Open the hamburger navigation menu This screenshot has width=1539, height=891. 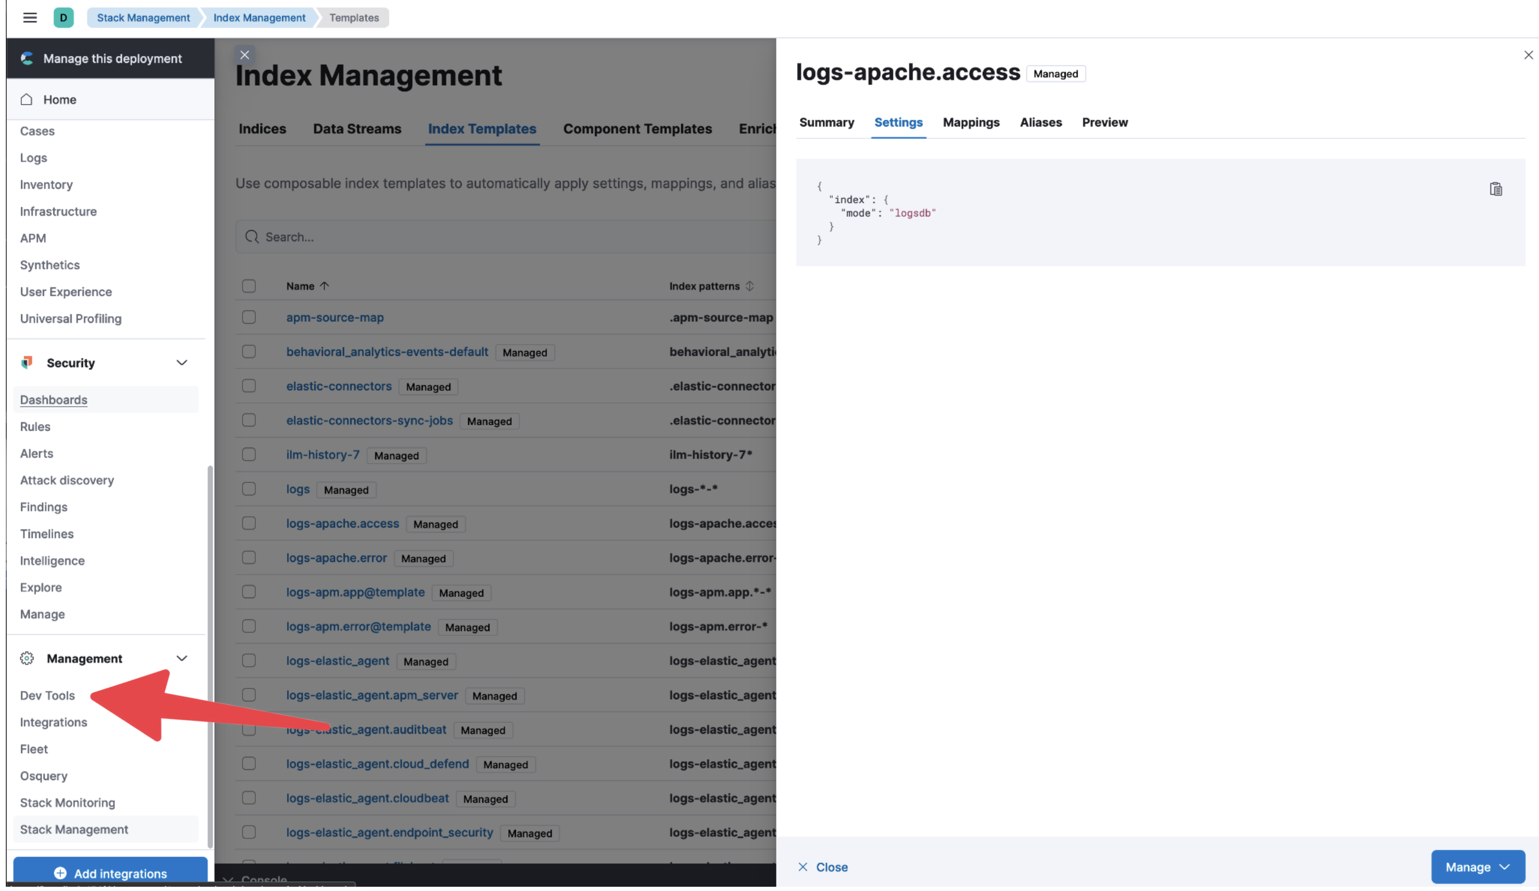[29, 17]
